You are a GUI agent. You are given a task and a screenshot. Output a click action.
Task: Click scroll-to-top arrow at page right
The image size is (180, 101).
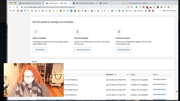[177, 92]
